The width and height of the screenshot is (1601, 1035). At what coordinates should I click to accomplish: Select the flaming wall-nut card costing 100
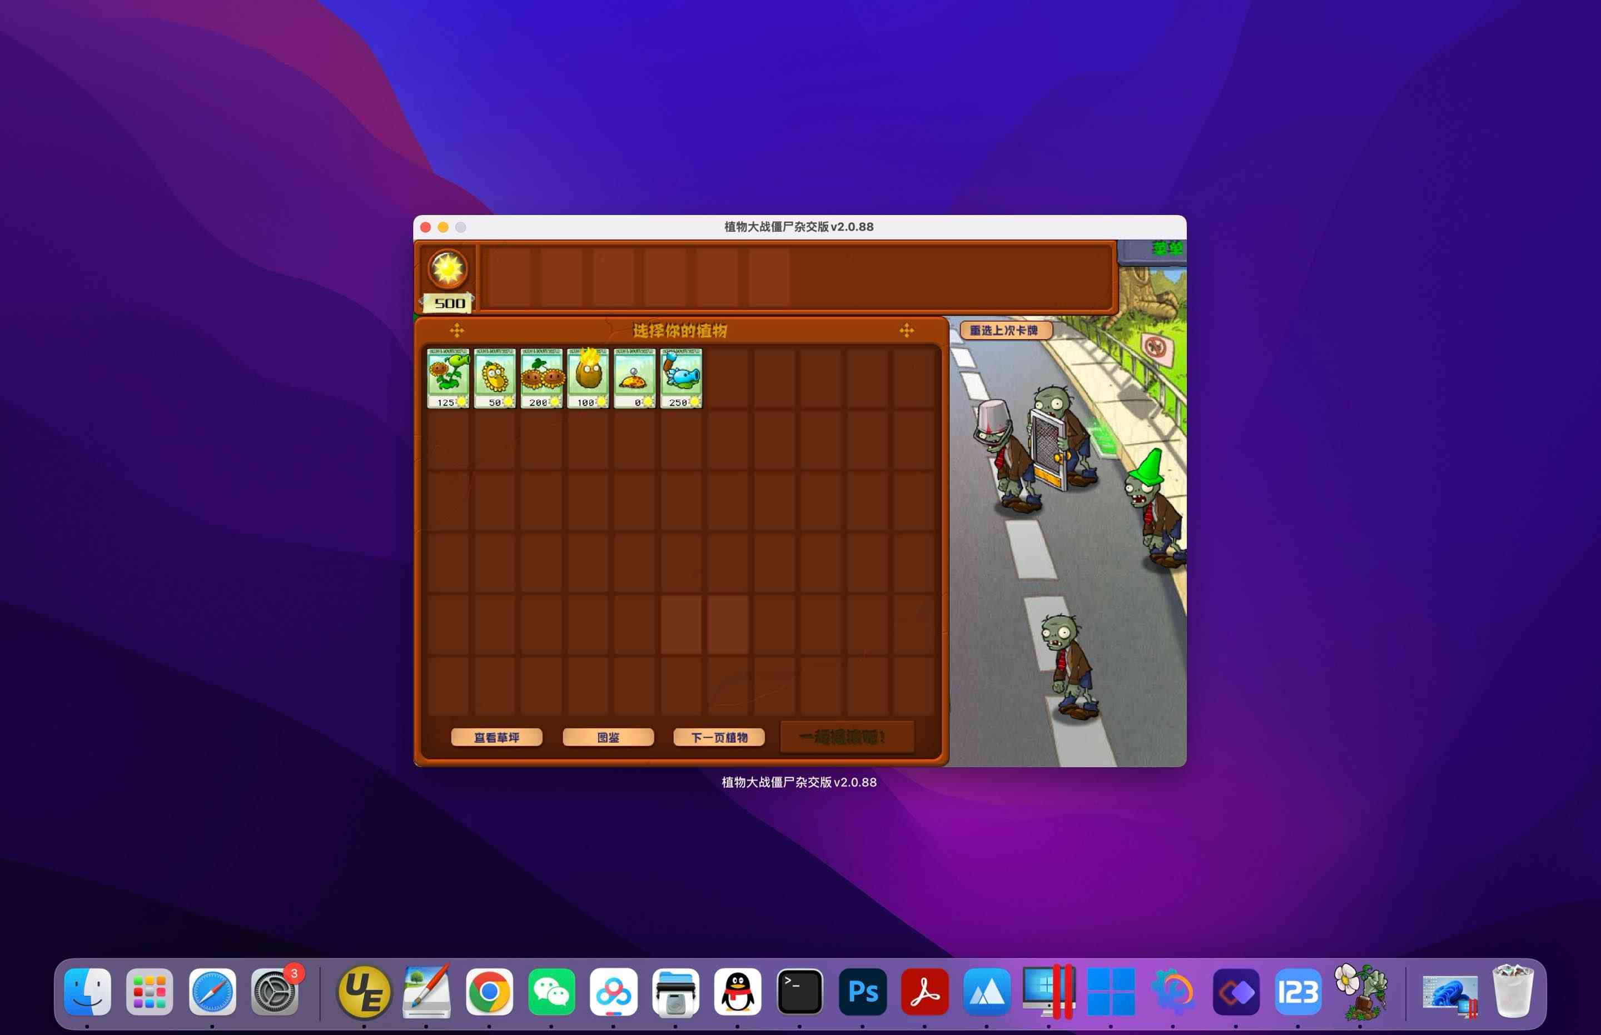588,378
